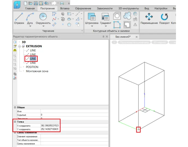Screen dimensions: 188x147
Task: Click the stacked layers icon in Черчение
Action: 63,14
